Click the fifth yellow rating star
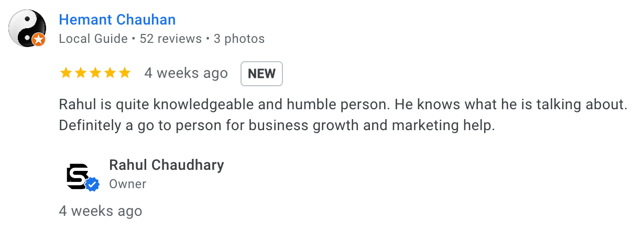This screenshot has width=633, height=231. click(125, 73)
